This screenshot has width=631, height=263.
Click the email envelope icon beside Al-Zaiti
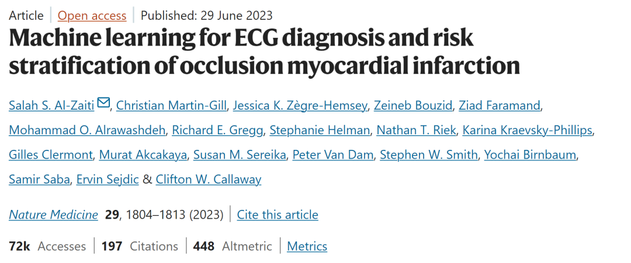103,104
